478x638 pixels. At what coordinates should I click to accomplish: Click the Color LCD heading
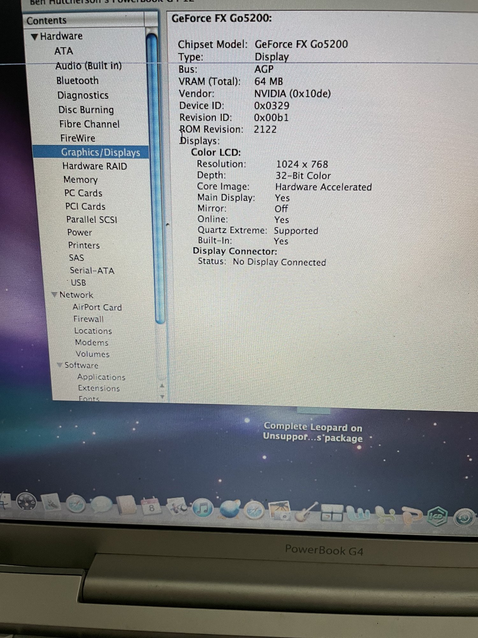tap(216, 152)
